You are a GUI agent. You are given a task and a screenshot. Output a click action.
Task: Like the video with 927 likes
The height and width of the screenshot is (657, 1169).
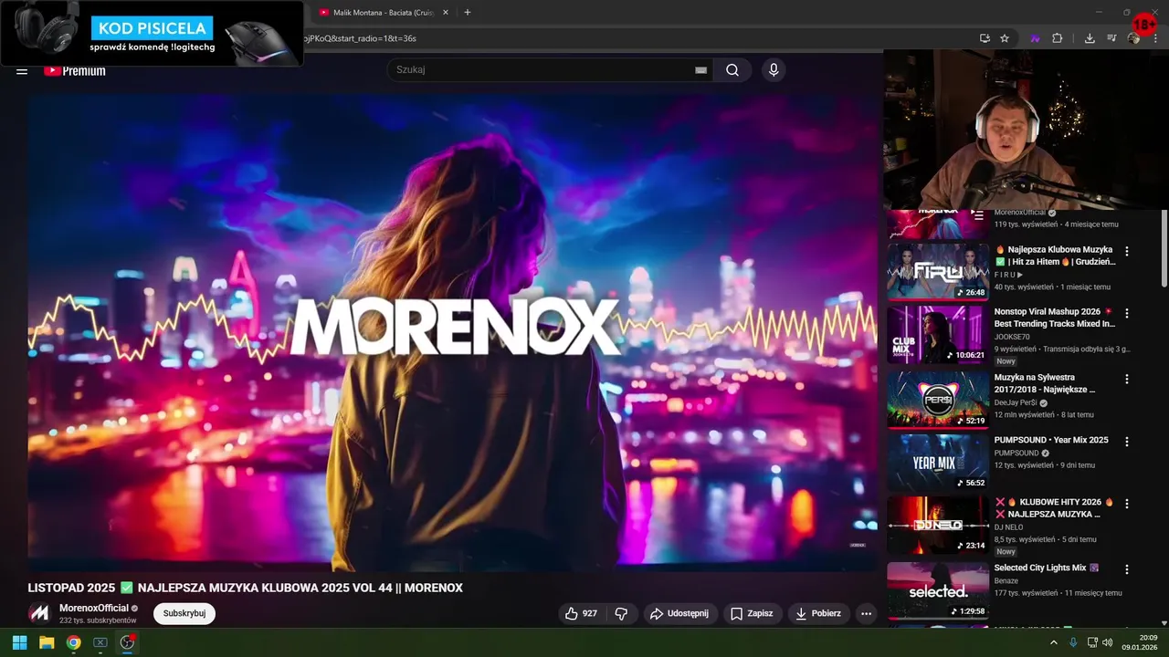581,613
